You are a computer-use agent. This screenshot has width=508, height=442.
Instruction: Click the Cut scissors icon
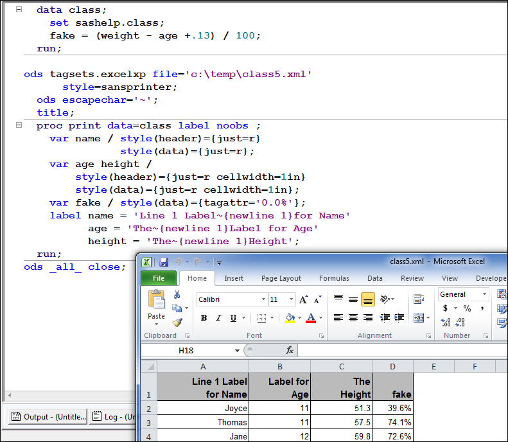coord(177,294)
